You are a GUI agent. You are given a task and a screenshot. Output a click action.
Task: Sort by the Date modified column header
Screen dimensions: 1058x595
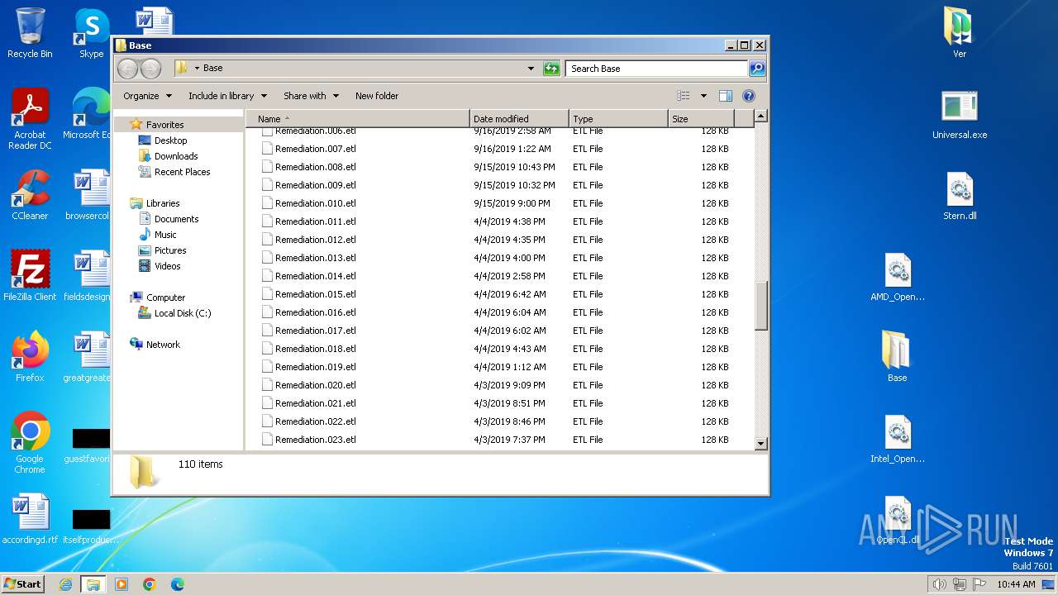(x=519, y=119)
